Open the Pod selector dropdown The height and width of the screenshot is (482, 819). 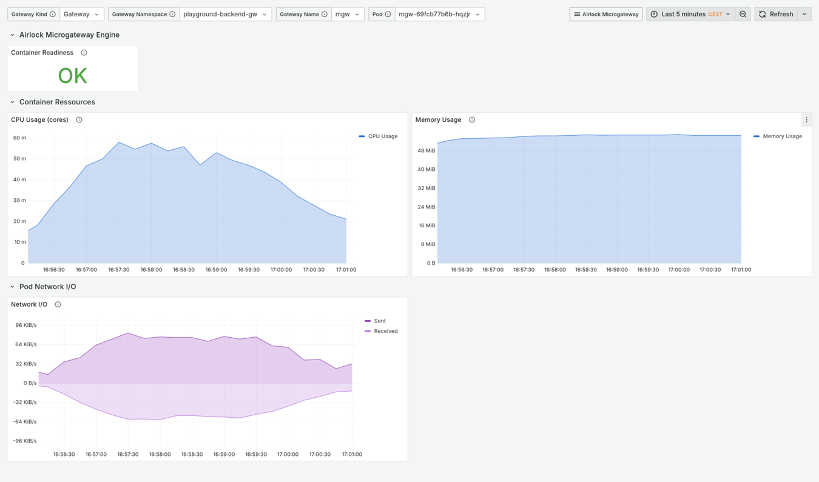[x=439, y=14]
